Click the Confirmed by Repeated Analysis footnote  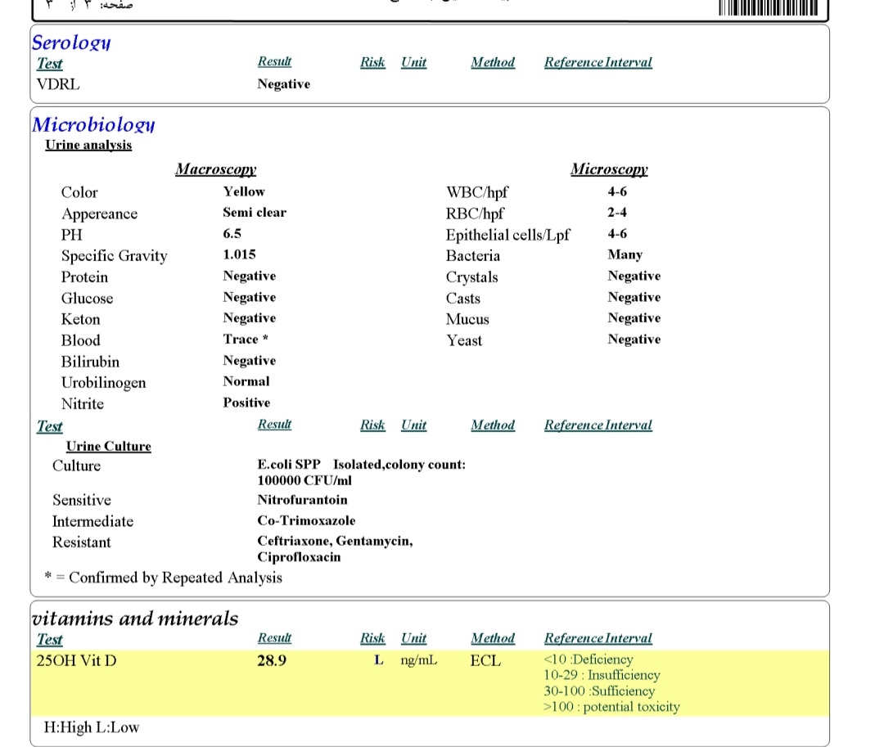pos(164,578)
